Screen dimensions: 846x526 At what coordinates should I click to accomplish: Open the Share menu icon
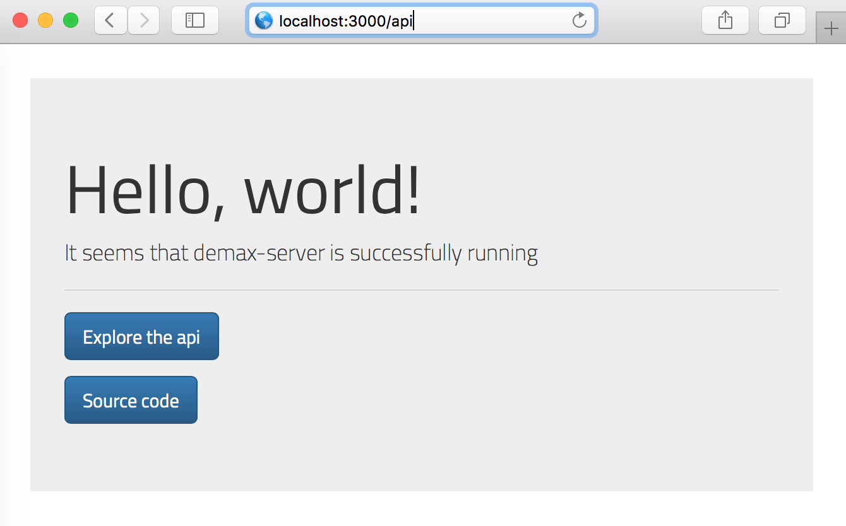coord(725,20)
